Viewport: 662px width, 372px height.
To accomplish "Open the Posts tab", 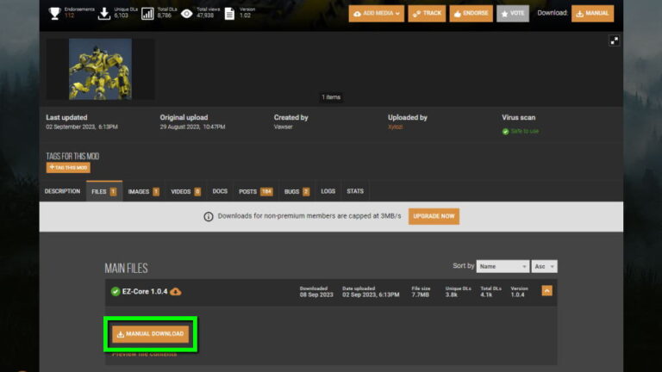I will point(254,191).
